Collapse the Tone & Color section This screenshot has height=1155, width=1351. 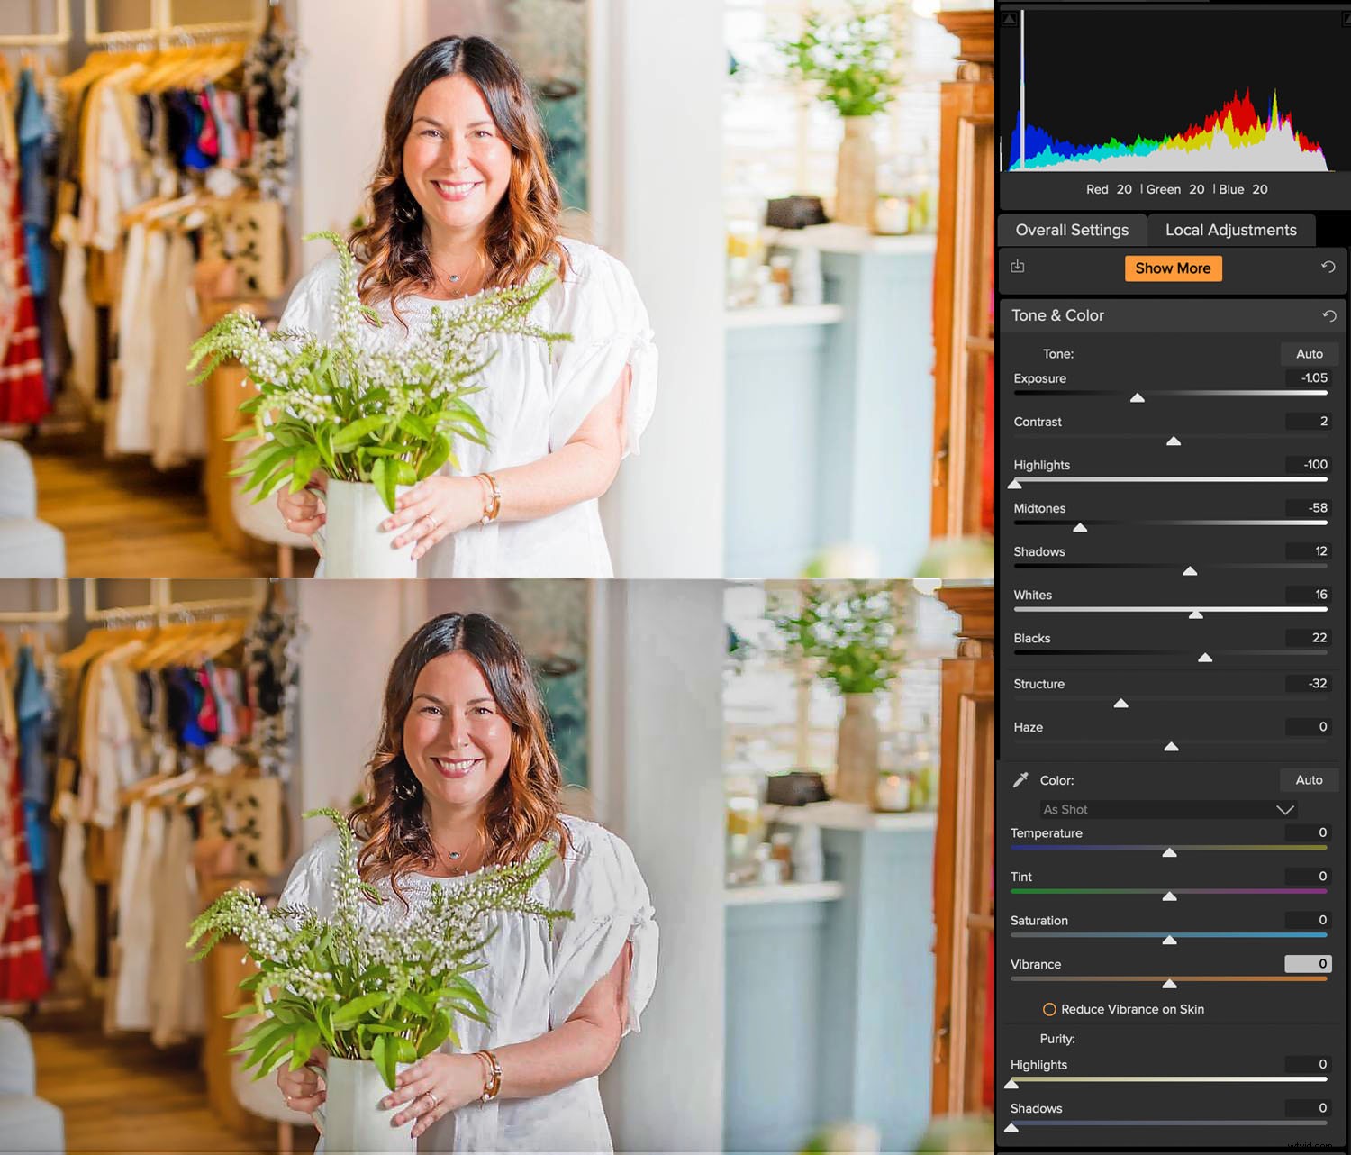[x=1058, y=315]
